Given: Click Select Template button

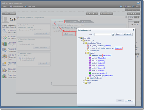Looking at the screenshot, I should pos(41,48).
